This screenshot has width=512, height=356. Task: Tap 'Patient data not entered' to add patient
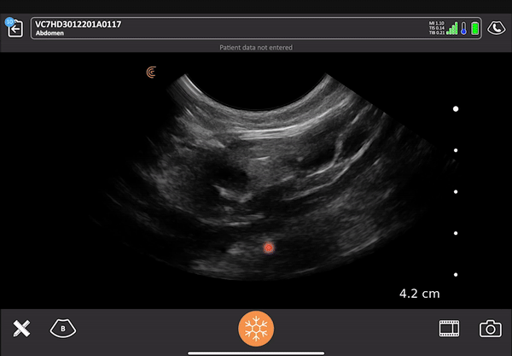(x=256, y=48)
